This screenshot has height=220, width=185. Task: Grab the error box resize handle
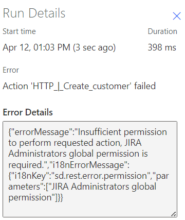(174, 214)
